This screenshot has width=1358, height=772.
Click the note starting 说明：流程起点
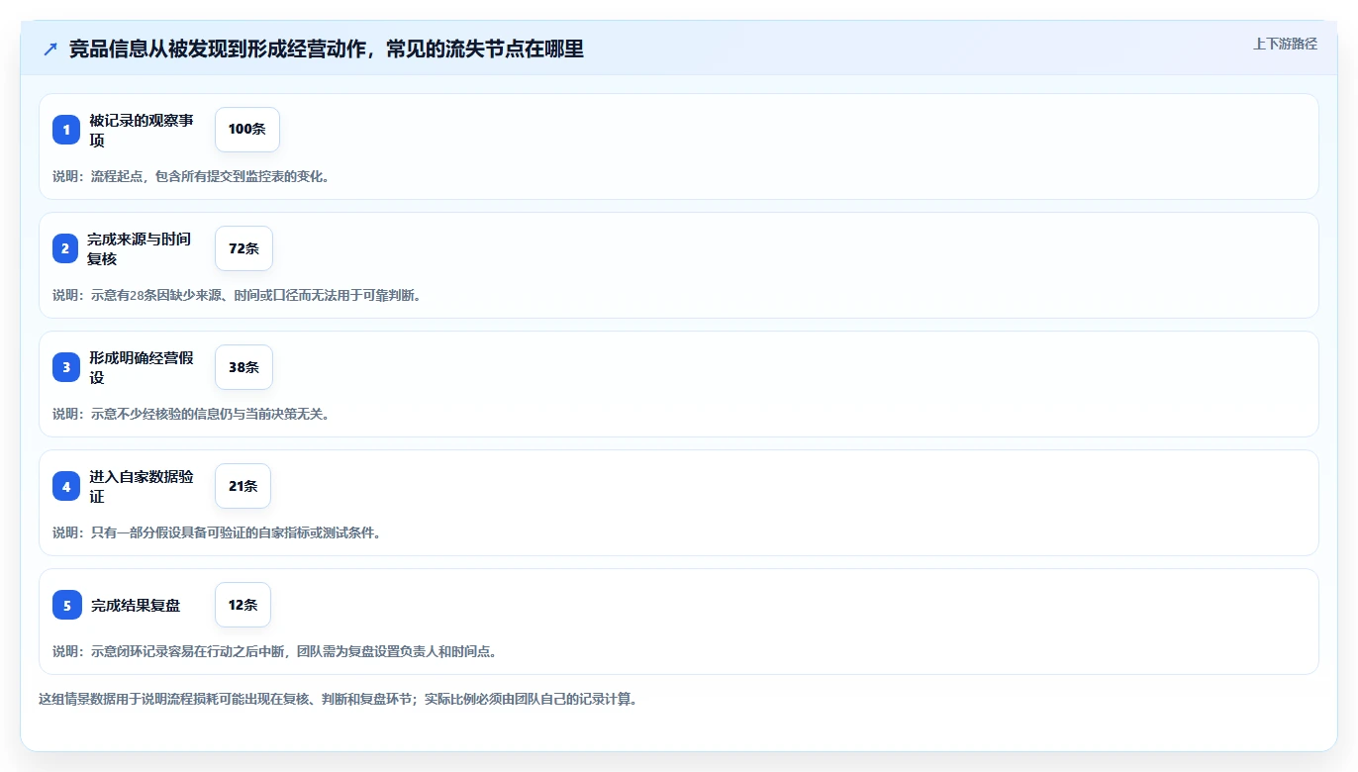pyautogui.click(x=190, y=176)
